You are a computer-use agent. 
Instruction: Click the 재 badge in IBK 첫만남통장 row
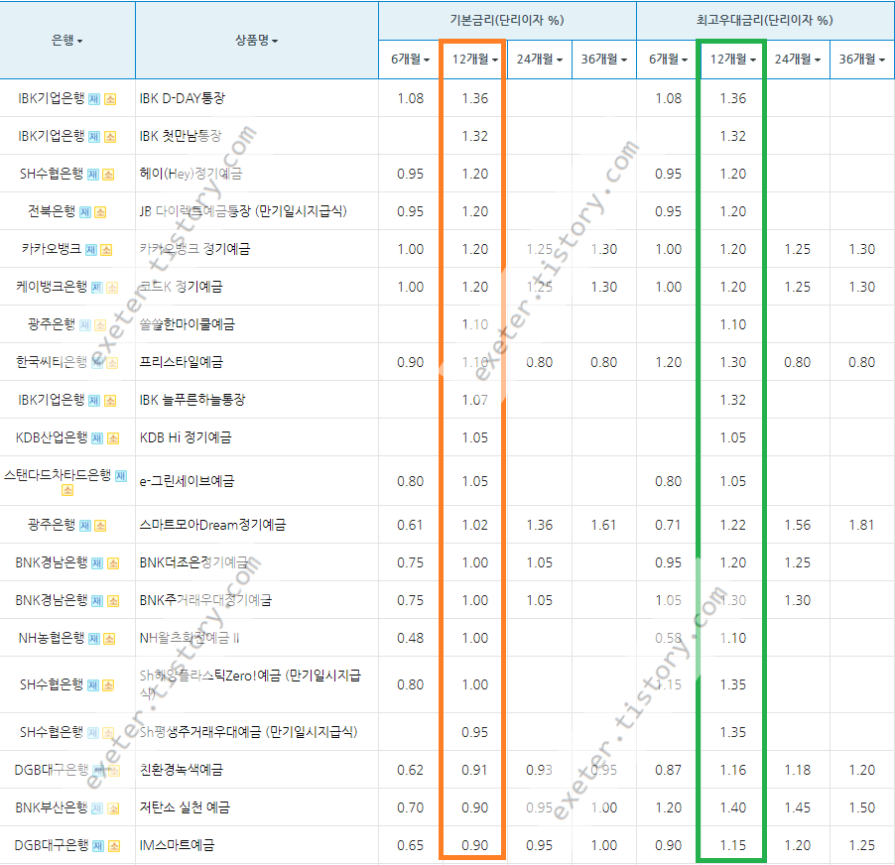point(94,137)
